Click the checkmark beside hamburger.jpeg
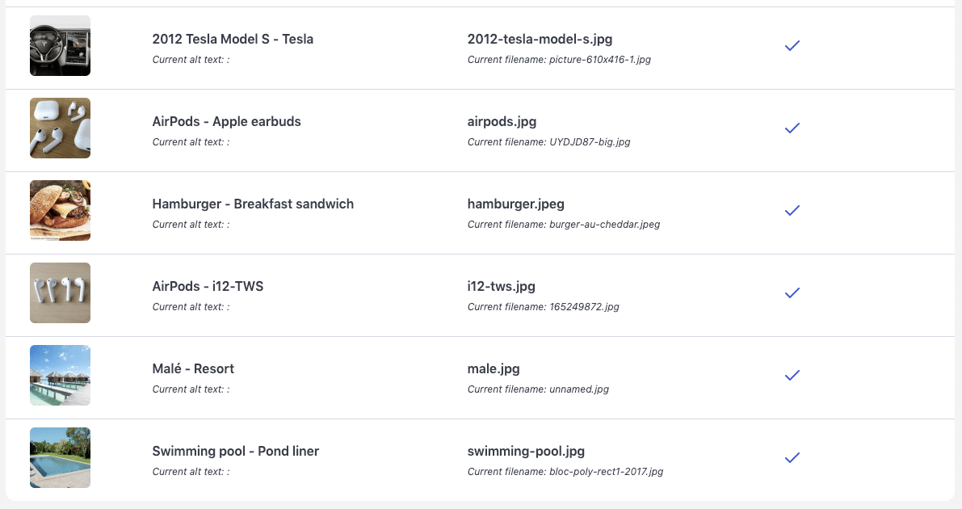Screen dimensions: 962x509 (x=792, y=211)
